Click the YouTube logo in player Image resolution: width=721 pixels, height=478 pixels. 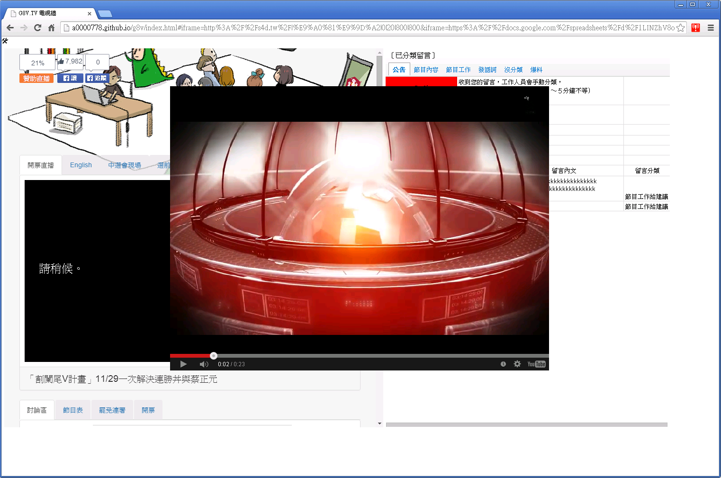536,364
